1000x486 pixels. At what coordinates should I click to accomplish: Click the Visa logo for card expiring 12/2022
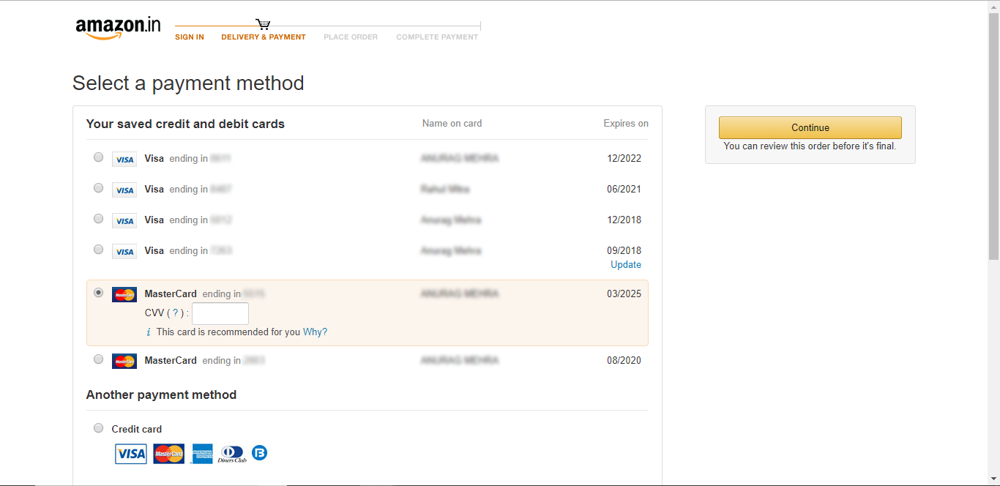tap(124, 159)
